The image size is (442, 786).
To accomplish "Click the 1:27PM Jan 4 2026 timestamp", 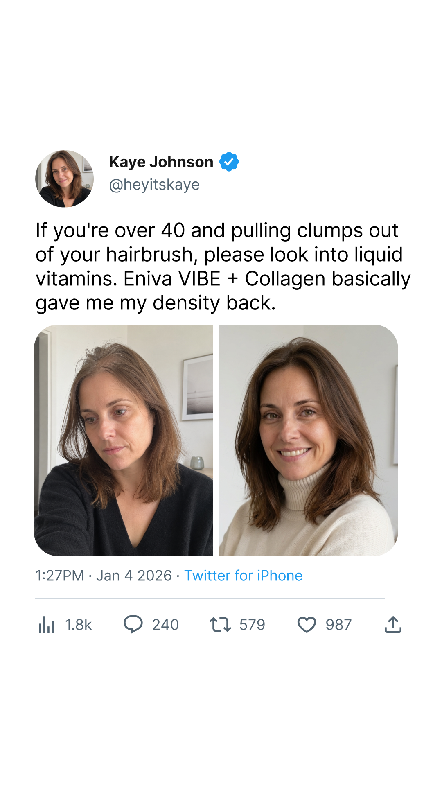I will point(104,576).
